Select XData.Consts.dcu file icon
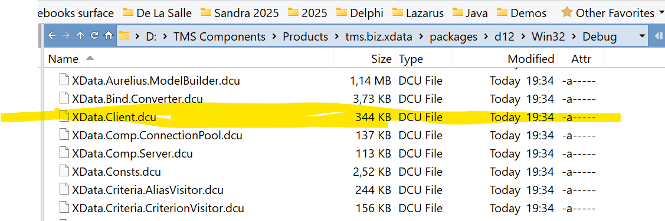 [x=64, y=172]
